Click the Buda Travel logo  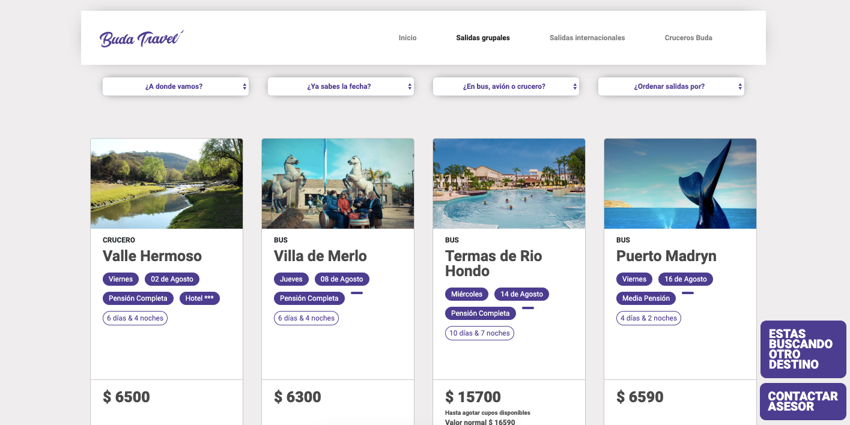[x=141, y=38]
